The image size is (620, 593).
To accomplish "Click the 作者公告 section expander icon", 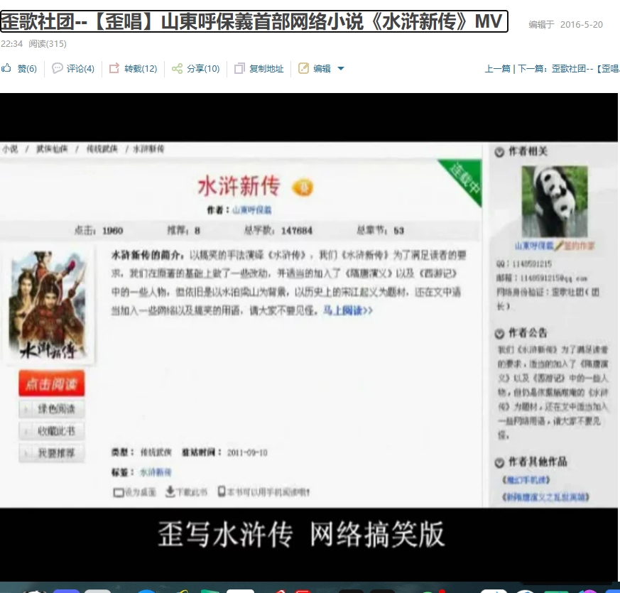I will pyautogui.click(x=499, y=334).
